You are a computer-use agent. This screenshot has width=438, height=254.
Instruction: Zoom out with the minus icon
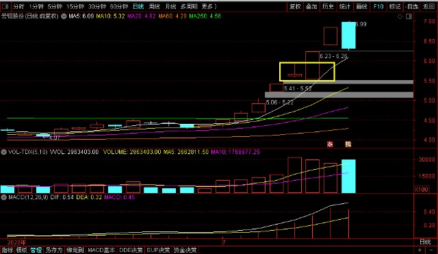(x=432, y=250)
